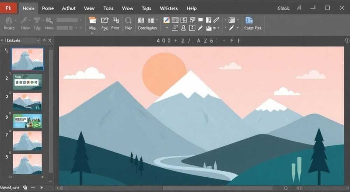
Task: Select the second slide thumbnail with text banner
Action: pos(27,82)
